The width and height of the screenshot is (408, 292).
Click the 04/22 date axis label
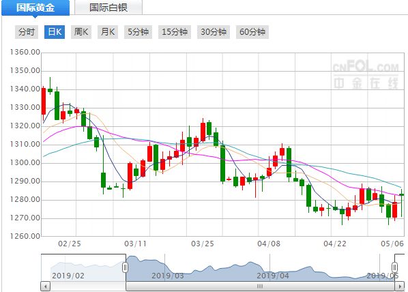pos(335,244)
